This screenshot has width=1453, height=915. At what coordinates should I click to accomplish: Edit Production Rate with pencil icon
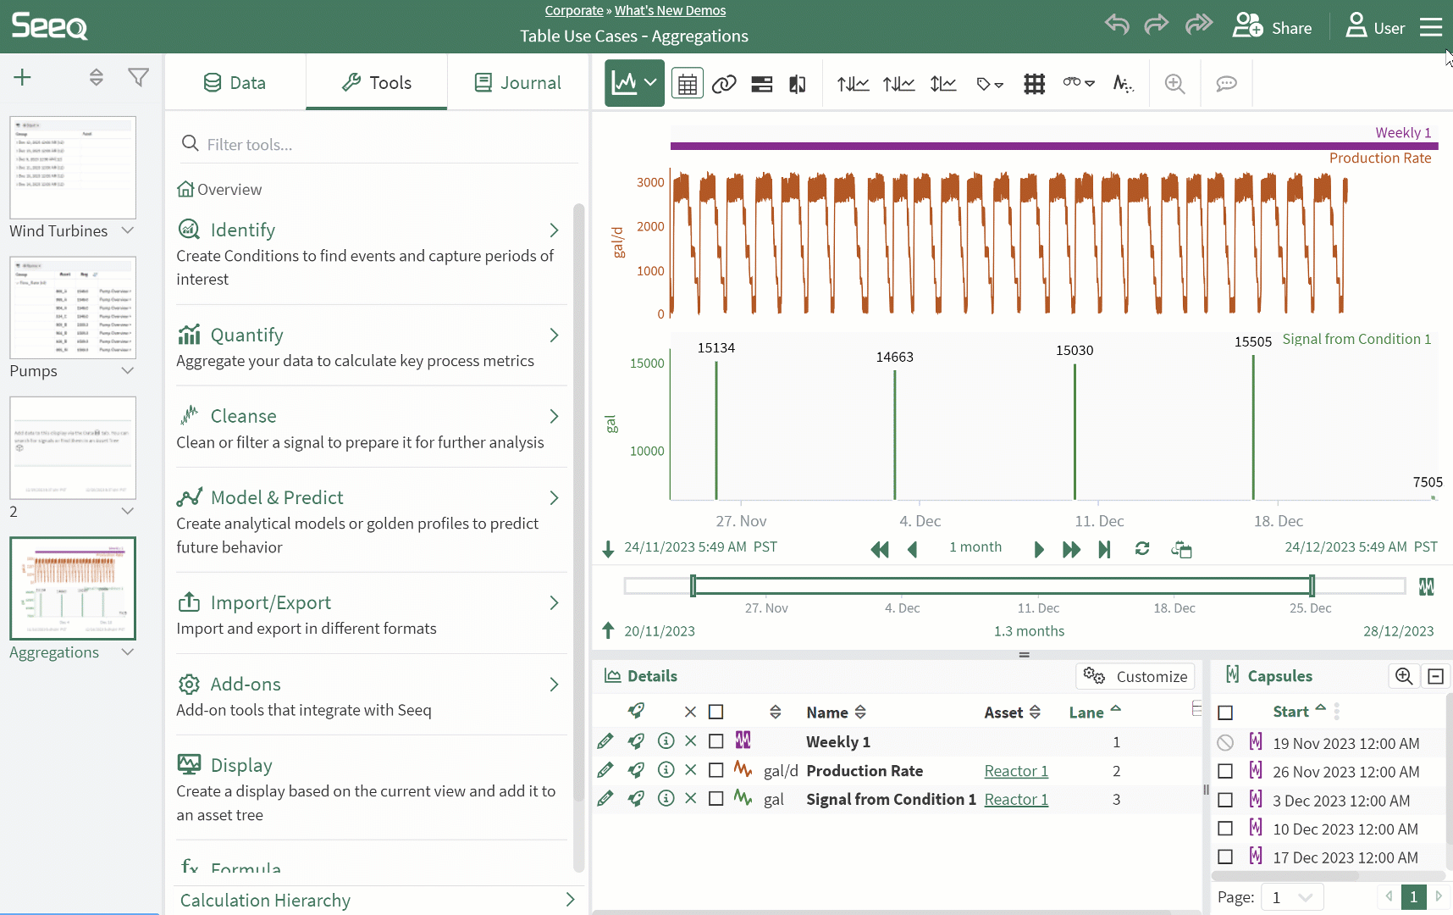[605, 770]
